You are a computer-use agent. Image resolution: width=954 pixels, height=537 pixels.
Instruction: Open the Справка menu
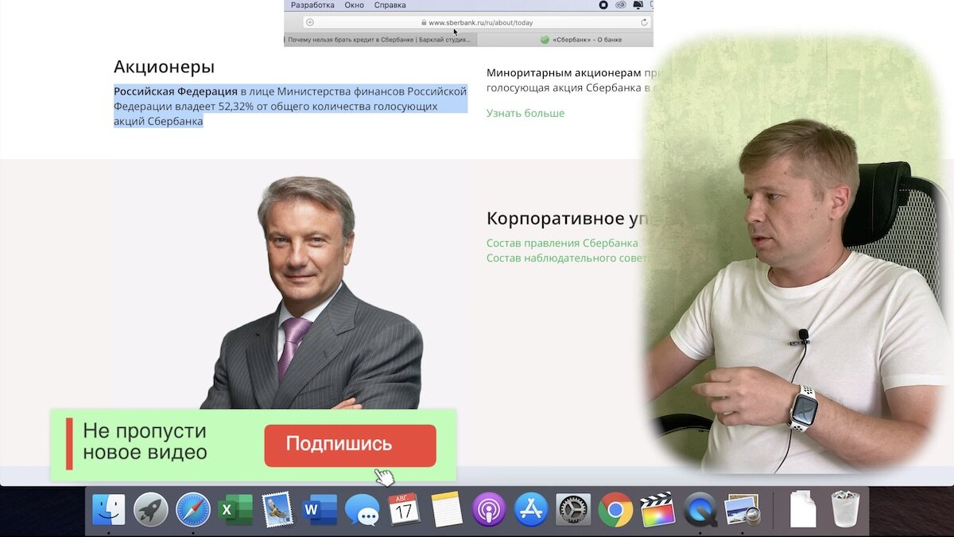(x=390, y=5)
